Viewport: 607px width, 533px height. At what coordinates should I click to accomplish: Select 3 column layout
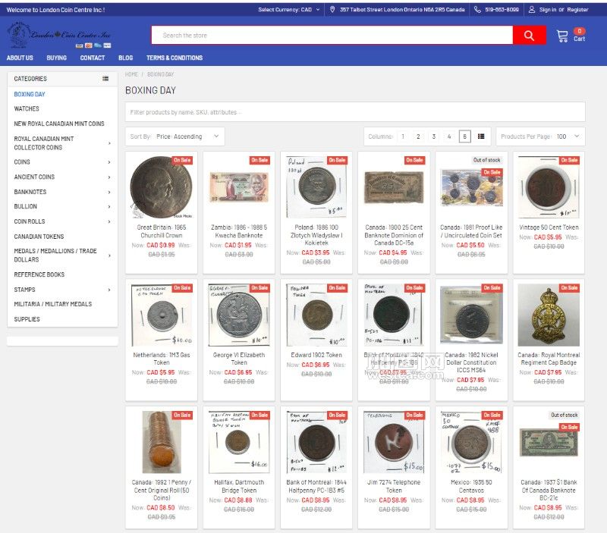tap(433, 136)
